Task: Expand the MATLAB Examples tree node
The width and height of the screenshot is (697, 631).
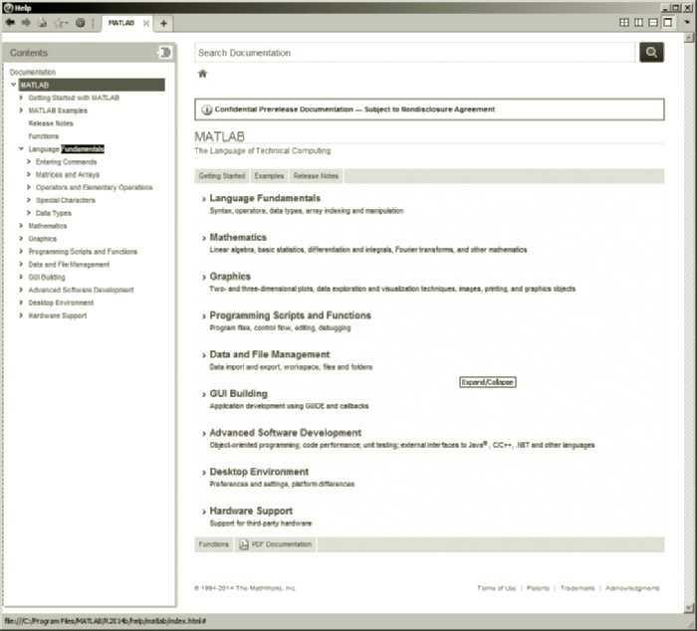Action: (21, 110)
